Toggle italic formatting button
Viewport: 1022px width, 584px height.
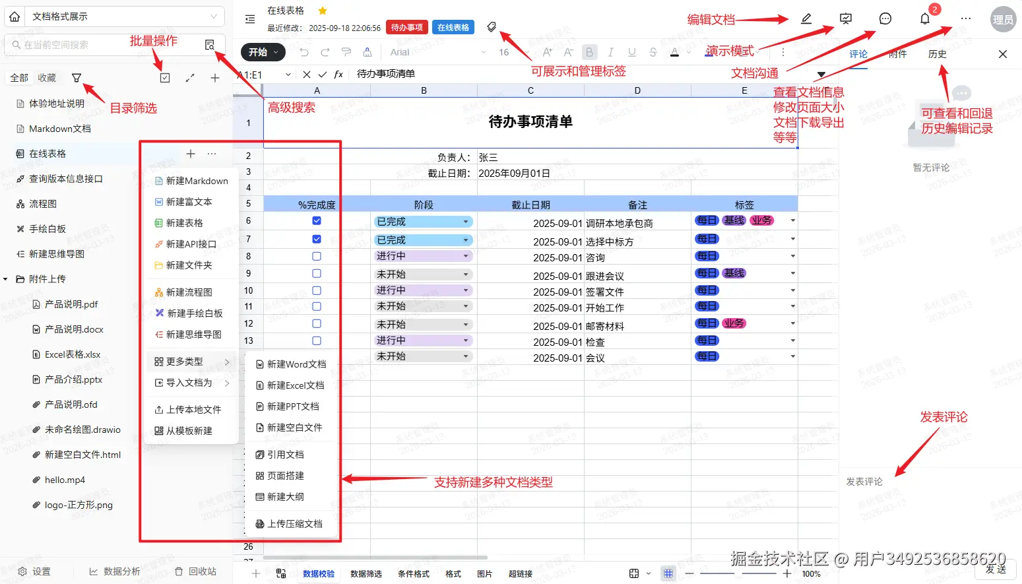[x=611, y=52]
